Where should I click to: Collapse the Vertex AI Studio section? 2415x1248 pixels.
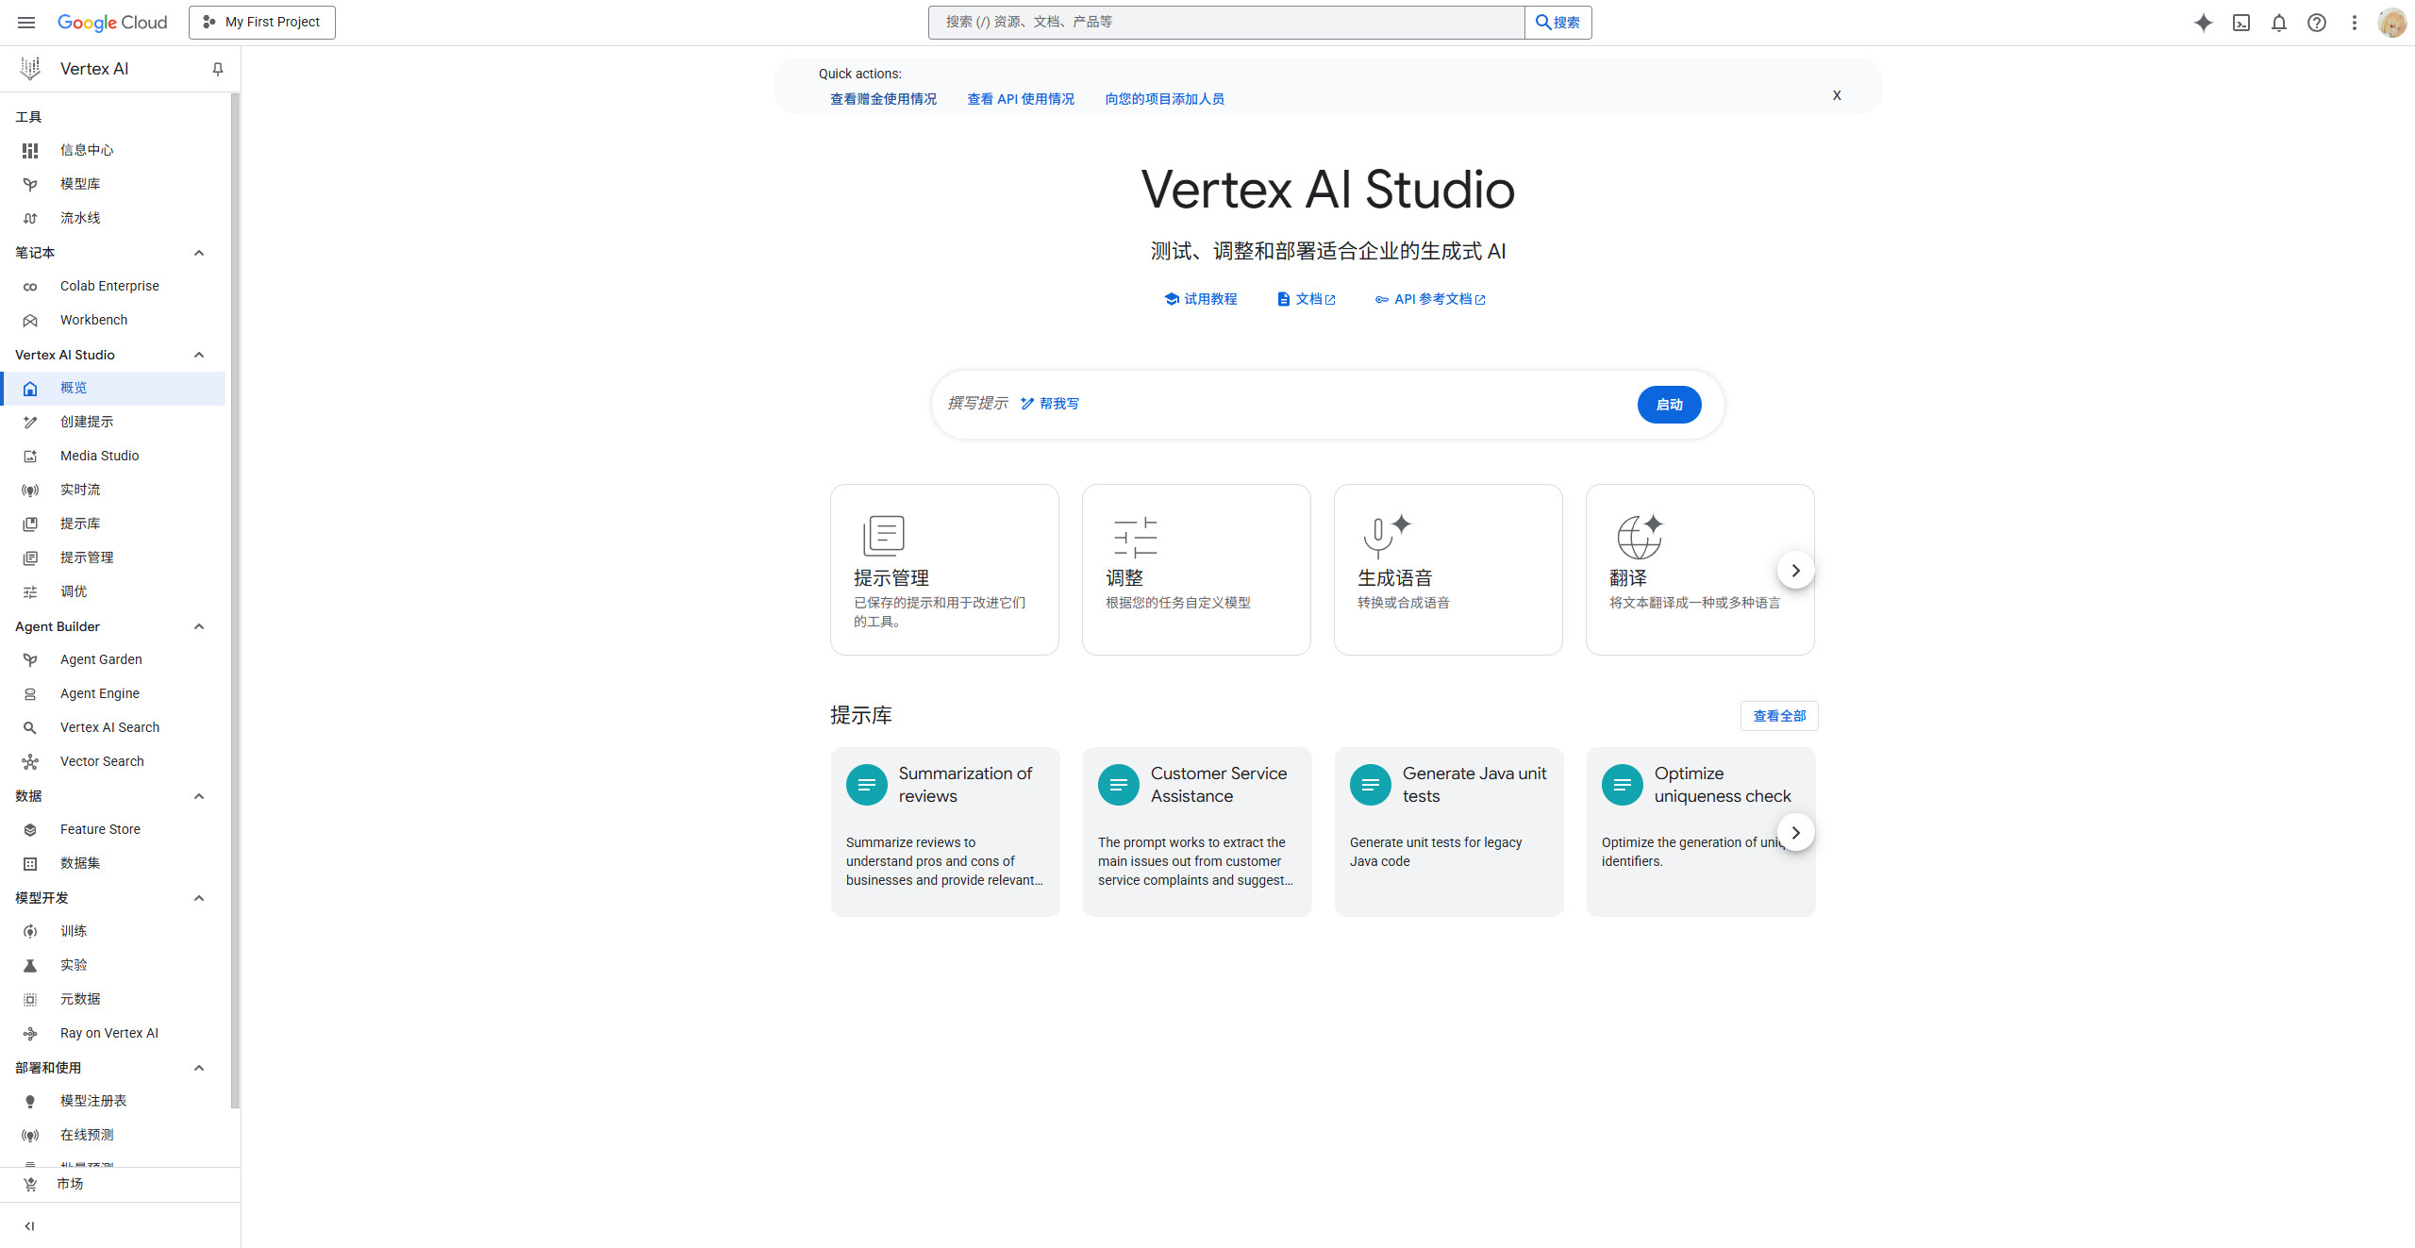click(x=199, y=355)
